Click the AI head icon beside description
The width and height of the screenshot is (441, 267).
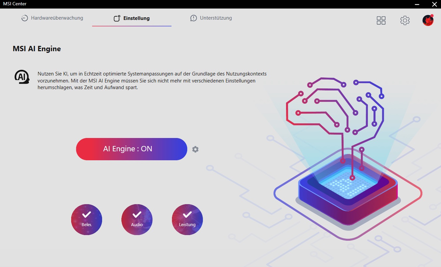coord(22,77)
